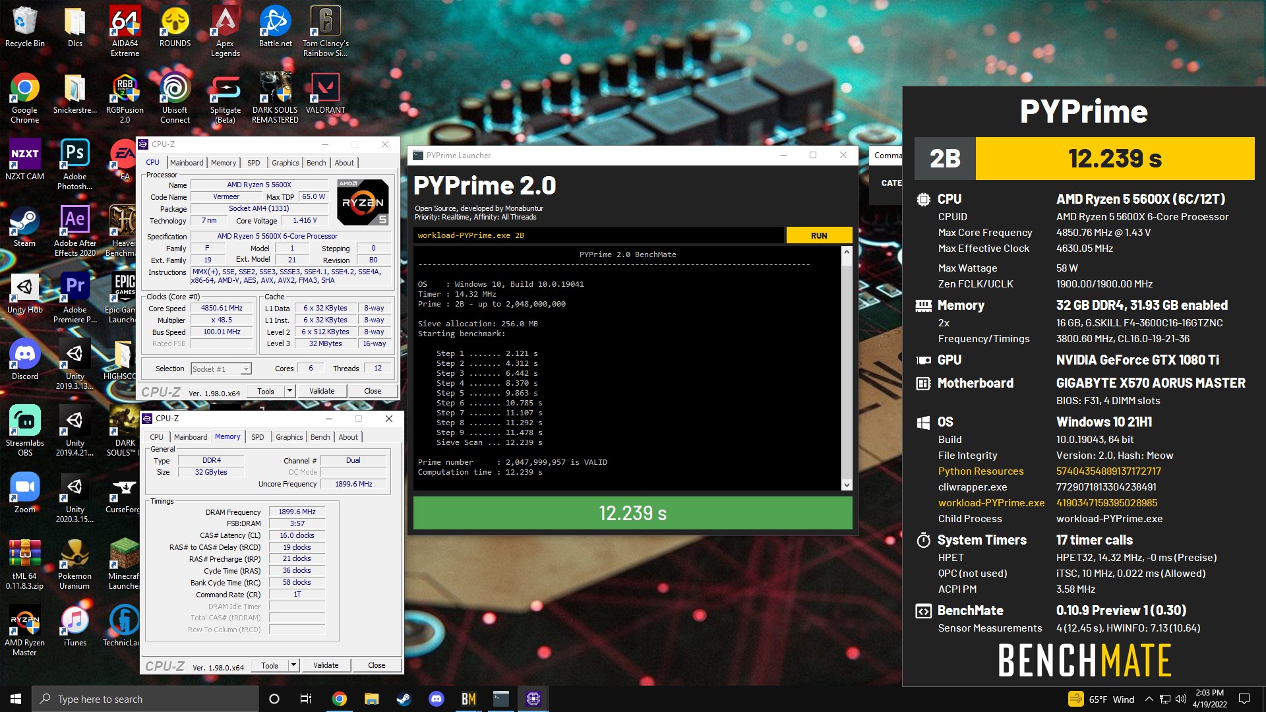Click the volume icon in system tray
Viewport: 1266px width, 712px height.
pyautogui.click(x=1180, y=699)
